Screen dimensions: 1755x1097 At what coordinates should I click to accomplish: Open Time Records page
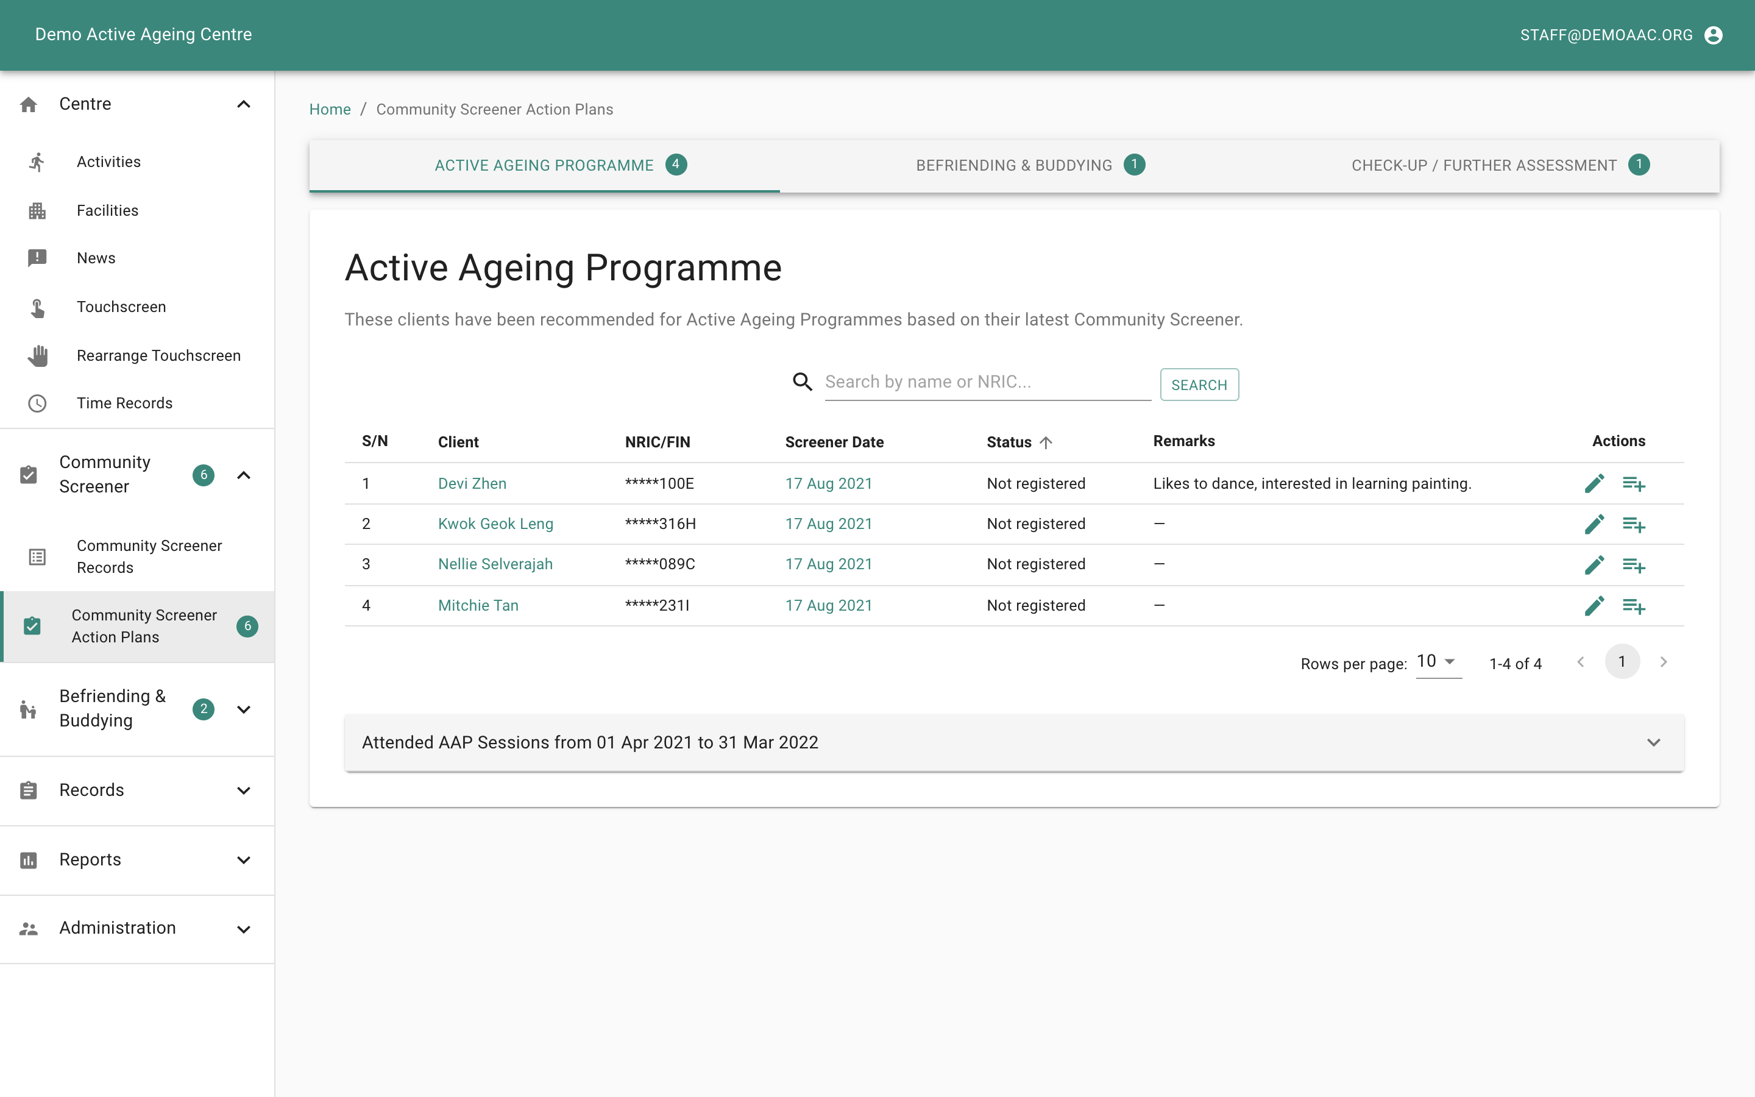124,403
